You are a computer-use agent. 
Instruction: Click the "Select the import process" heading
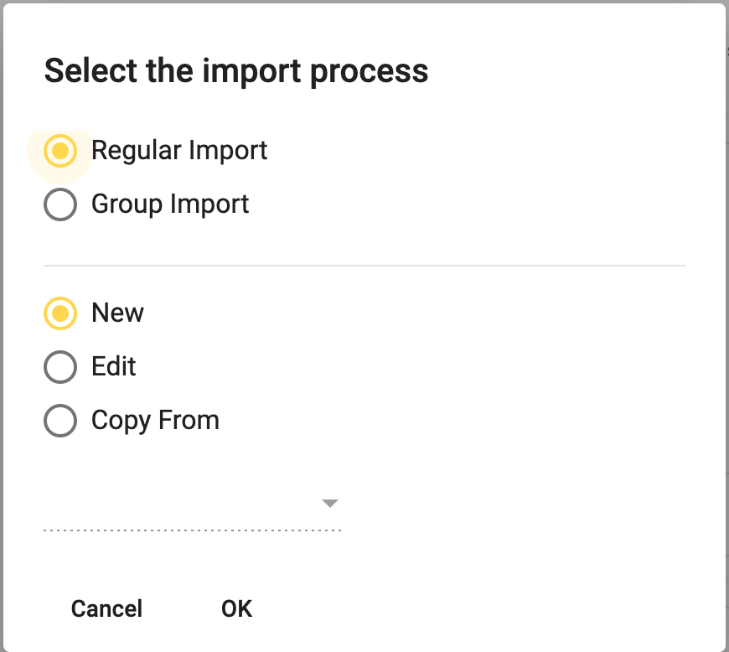pos(236,71)
